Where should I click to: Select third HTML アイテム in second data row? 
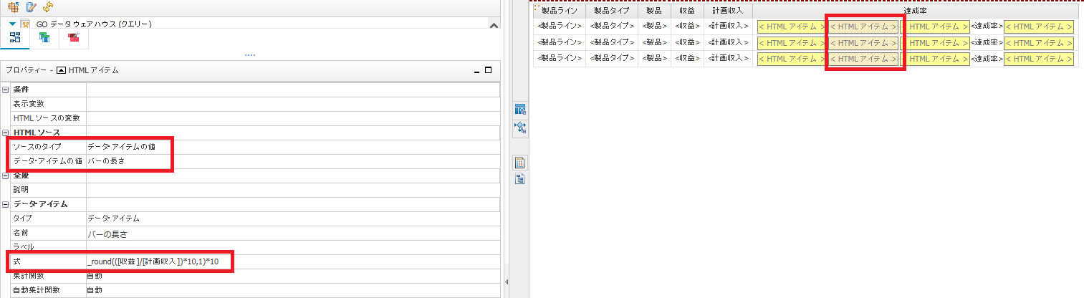(x=935, y=43)
